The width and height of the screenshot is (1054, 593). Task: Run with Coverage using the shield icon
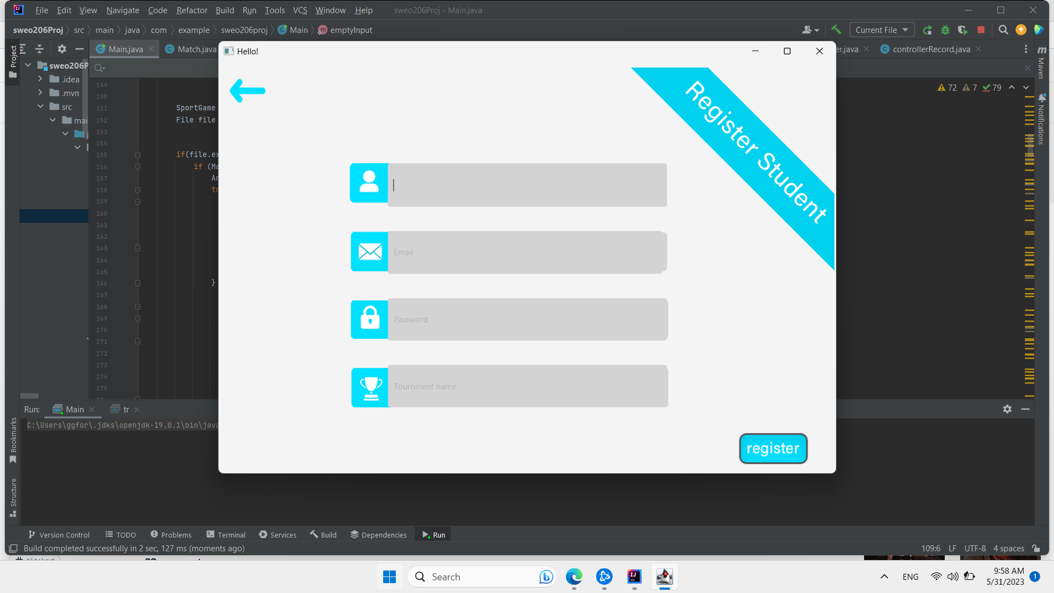coord(963,30)
